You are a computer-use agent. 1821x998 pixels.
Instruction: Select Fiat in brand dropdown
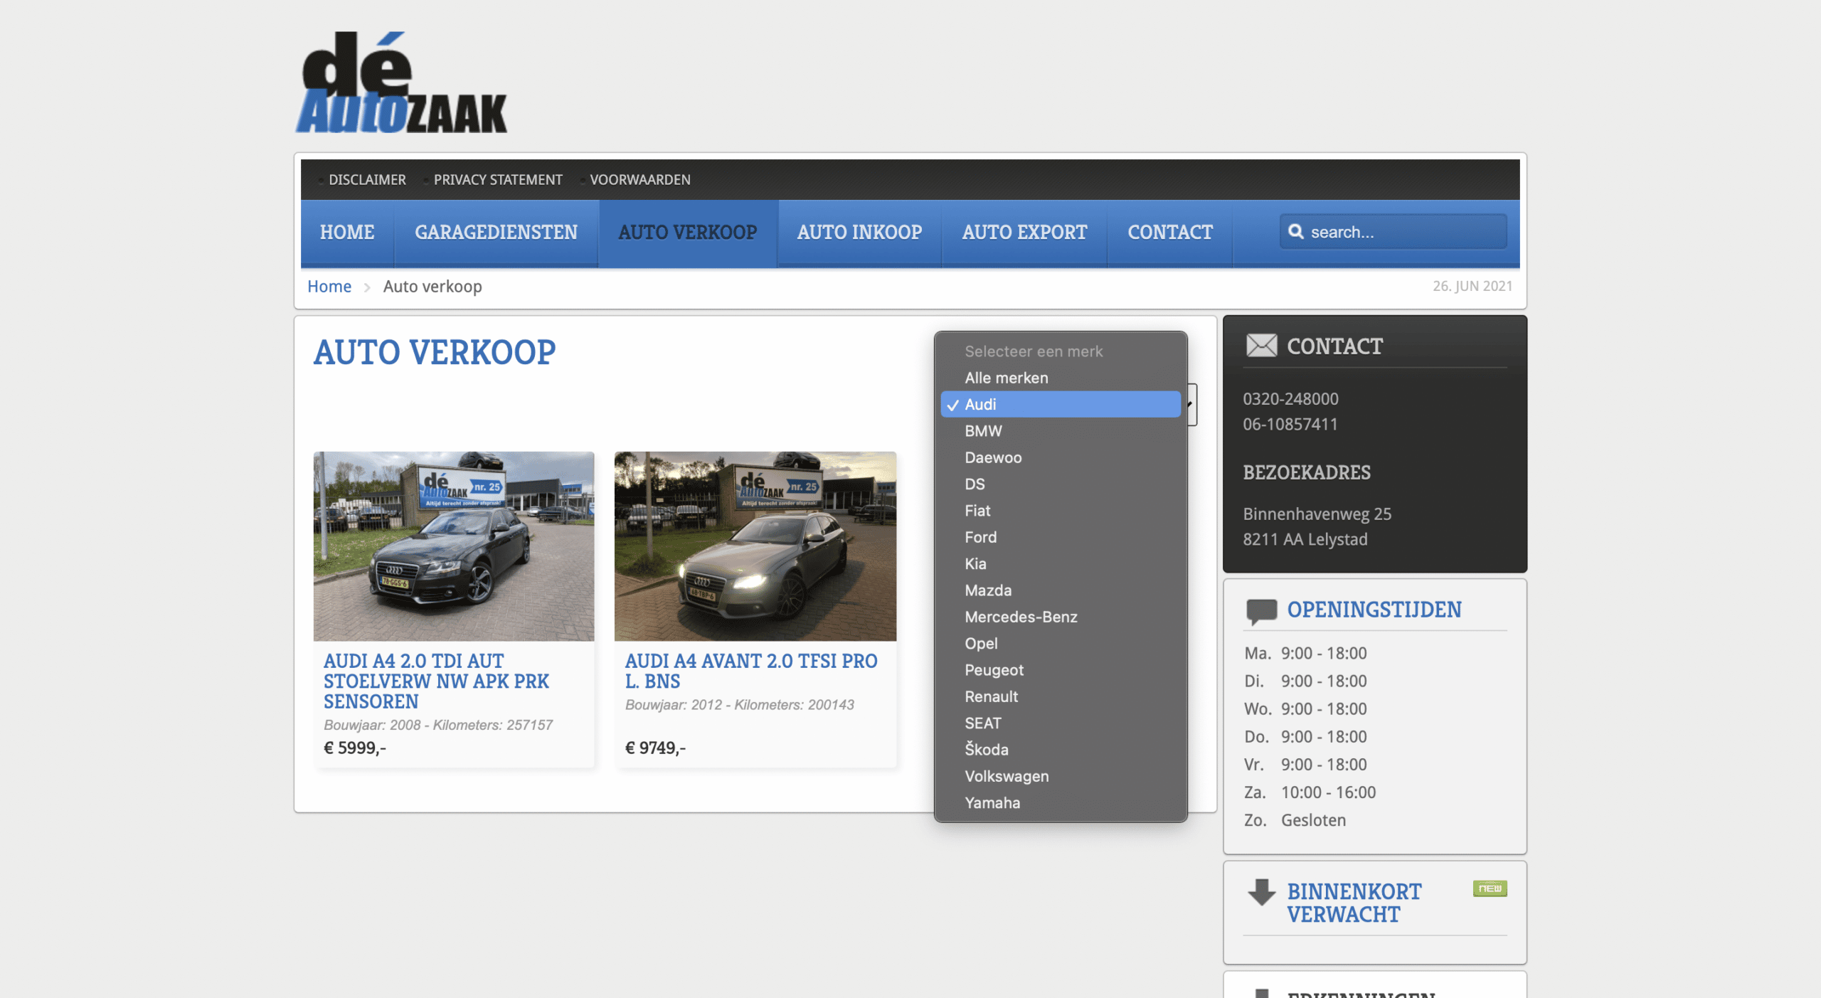(x=1061, y=511)
